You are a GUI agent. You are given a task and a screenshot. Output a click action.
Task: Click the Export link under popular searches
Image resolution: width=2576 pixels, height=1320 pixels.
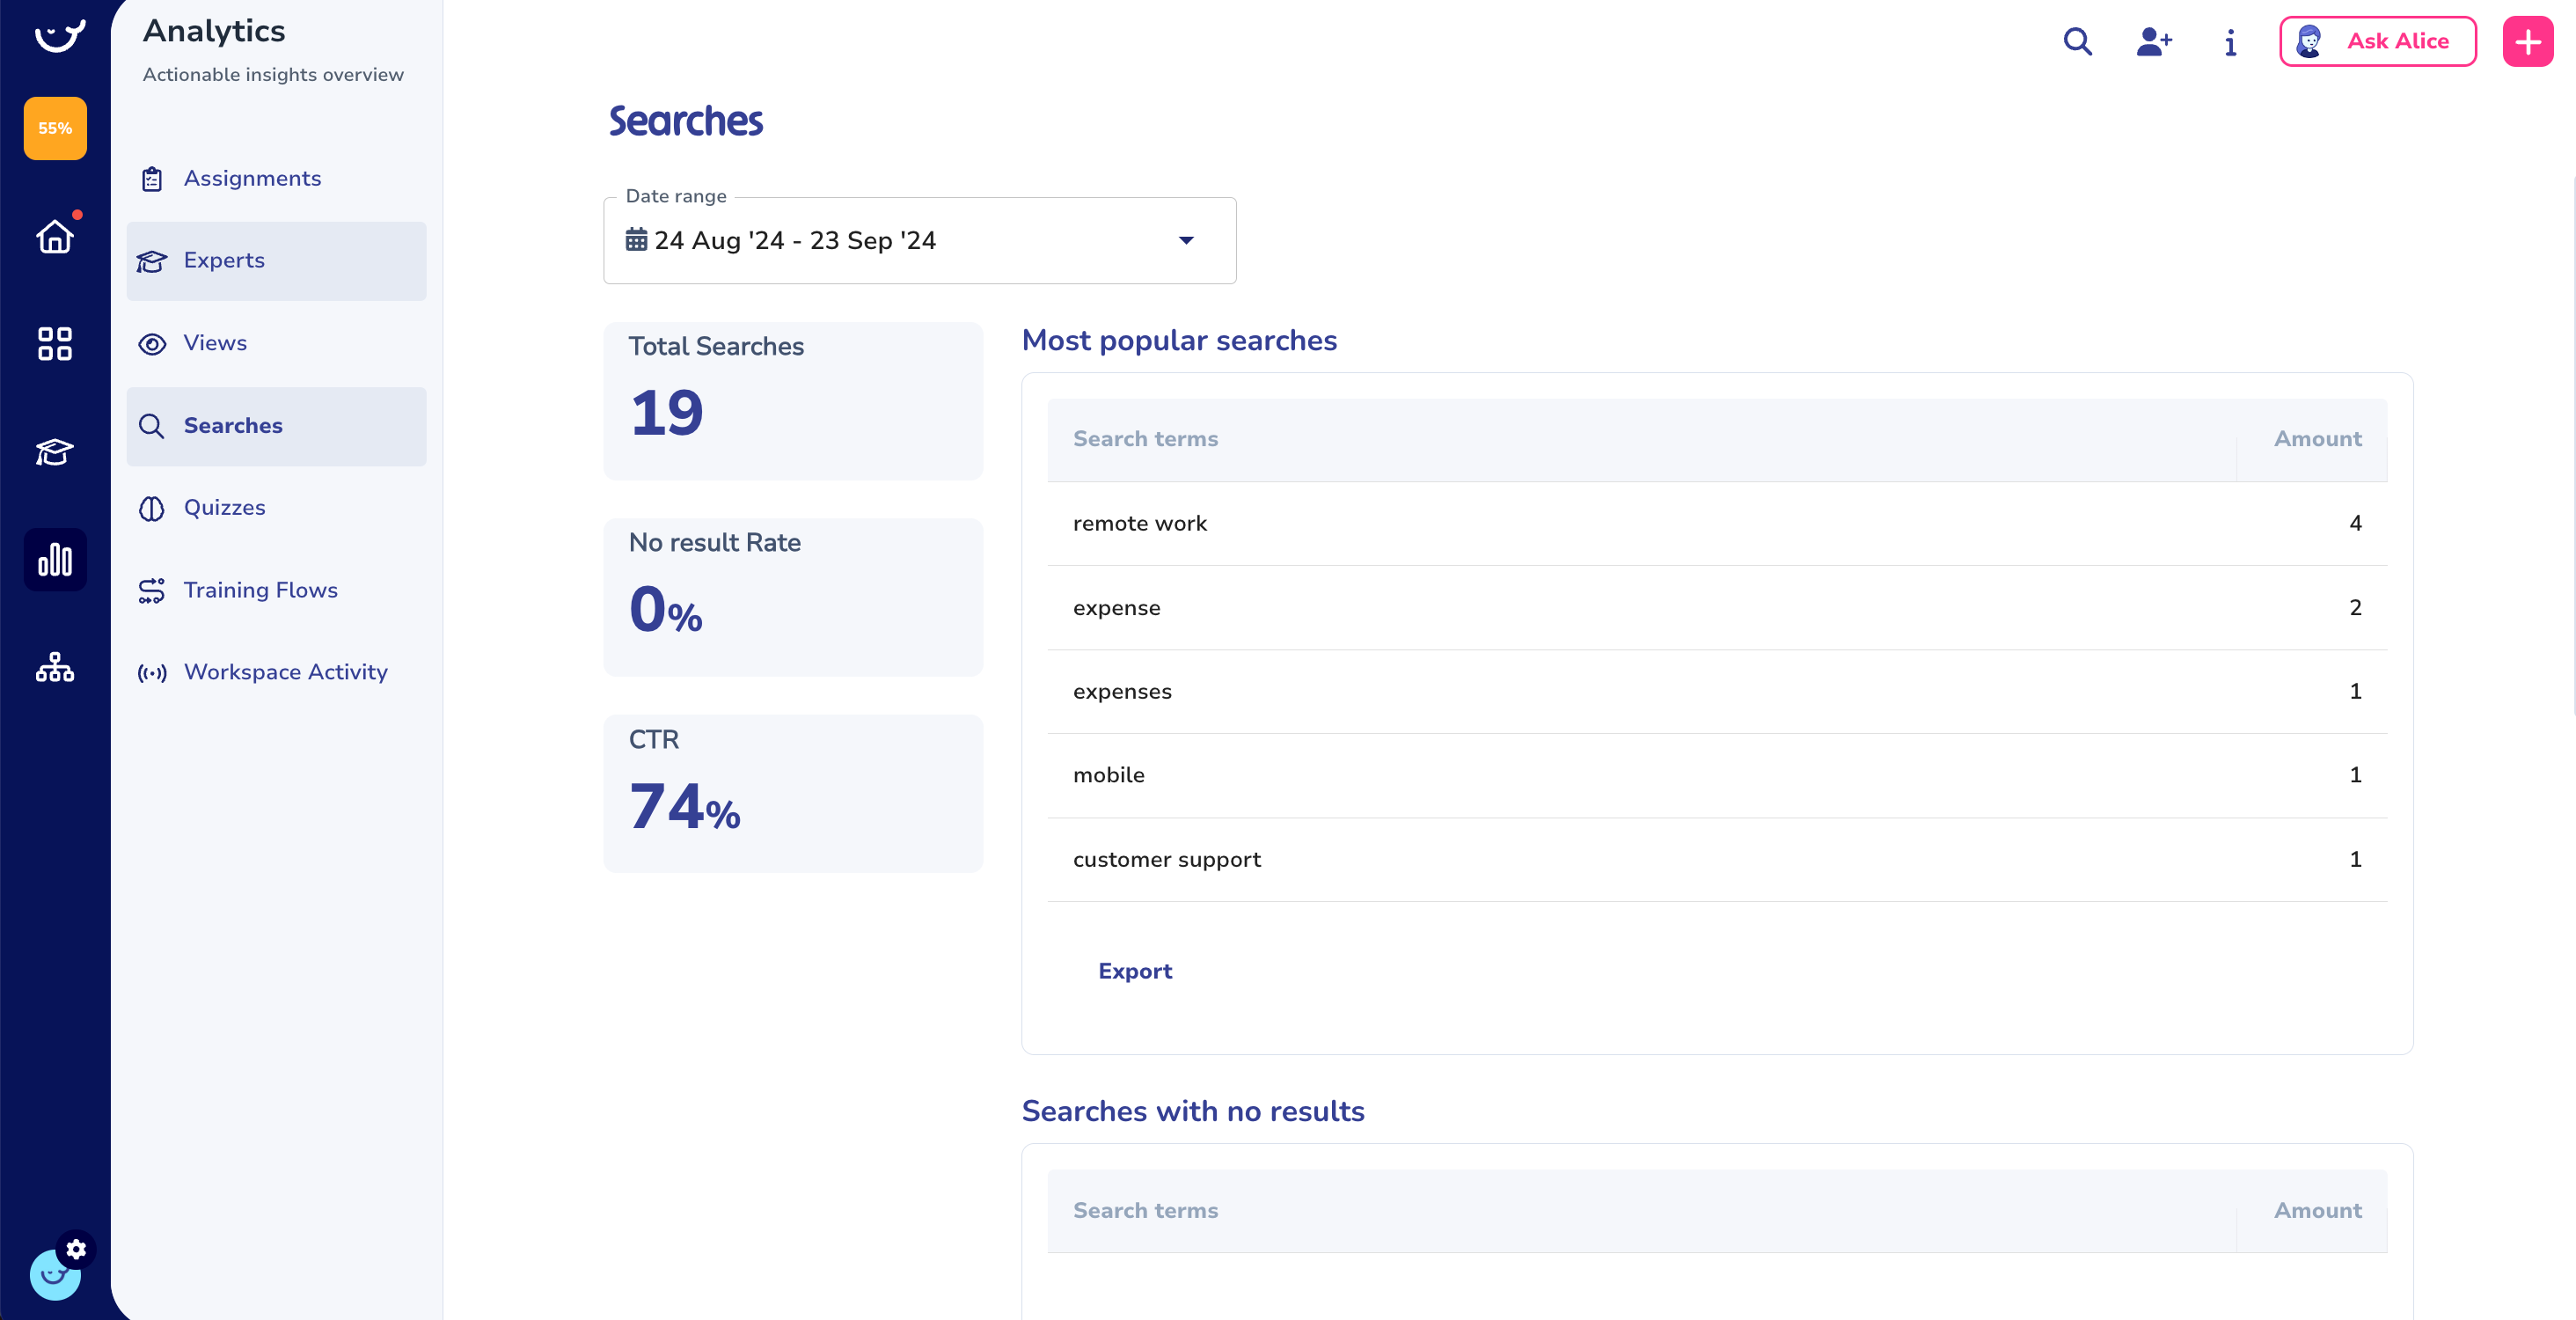[x=1134, y=971]
